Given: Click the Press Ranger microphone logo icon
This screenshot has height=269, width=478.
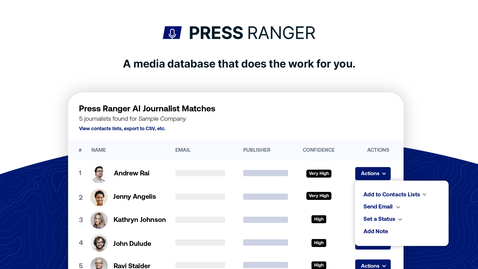Looking at the screenshot, I should (x=172, y=33).
